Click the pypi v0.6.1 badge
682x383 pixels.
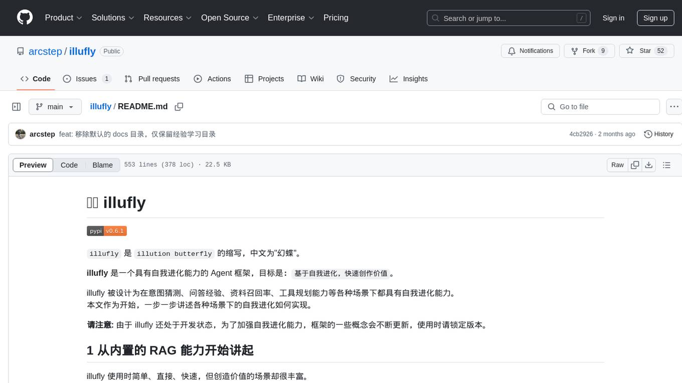pos(107,231)
